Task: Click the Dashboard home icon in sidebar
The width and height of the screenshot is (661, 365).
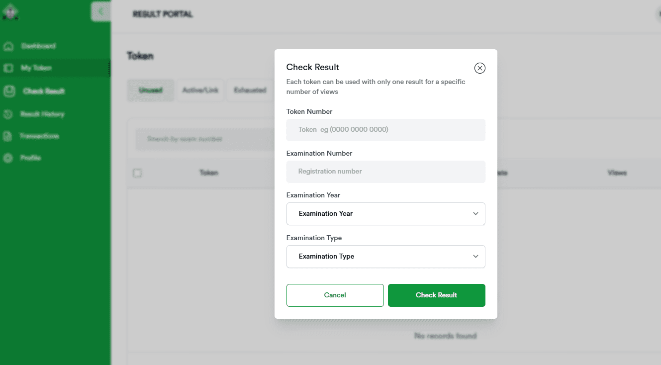Action: click(8, 46)
